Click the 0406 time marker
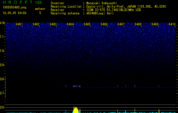The image size is (178, 113). click(x=104, y=24)
